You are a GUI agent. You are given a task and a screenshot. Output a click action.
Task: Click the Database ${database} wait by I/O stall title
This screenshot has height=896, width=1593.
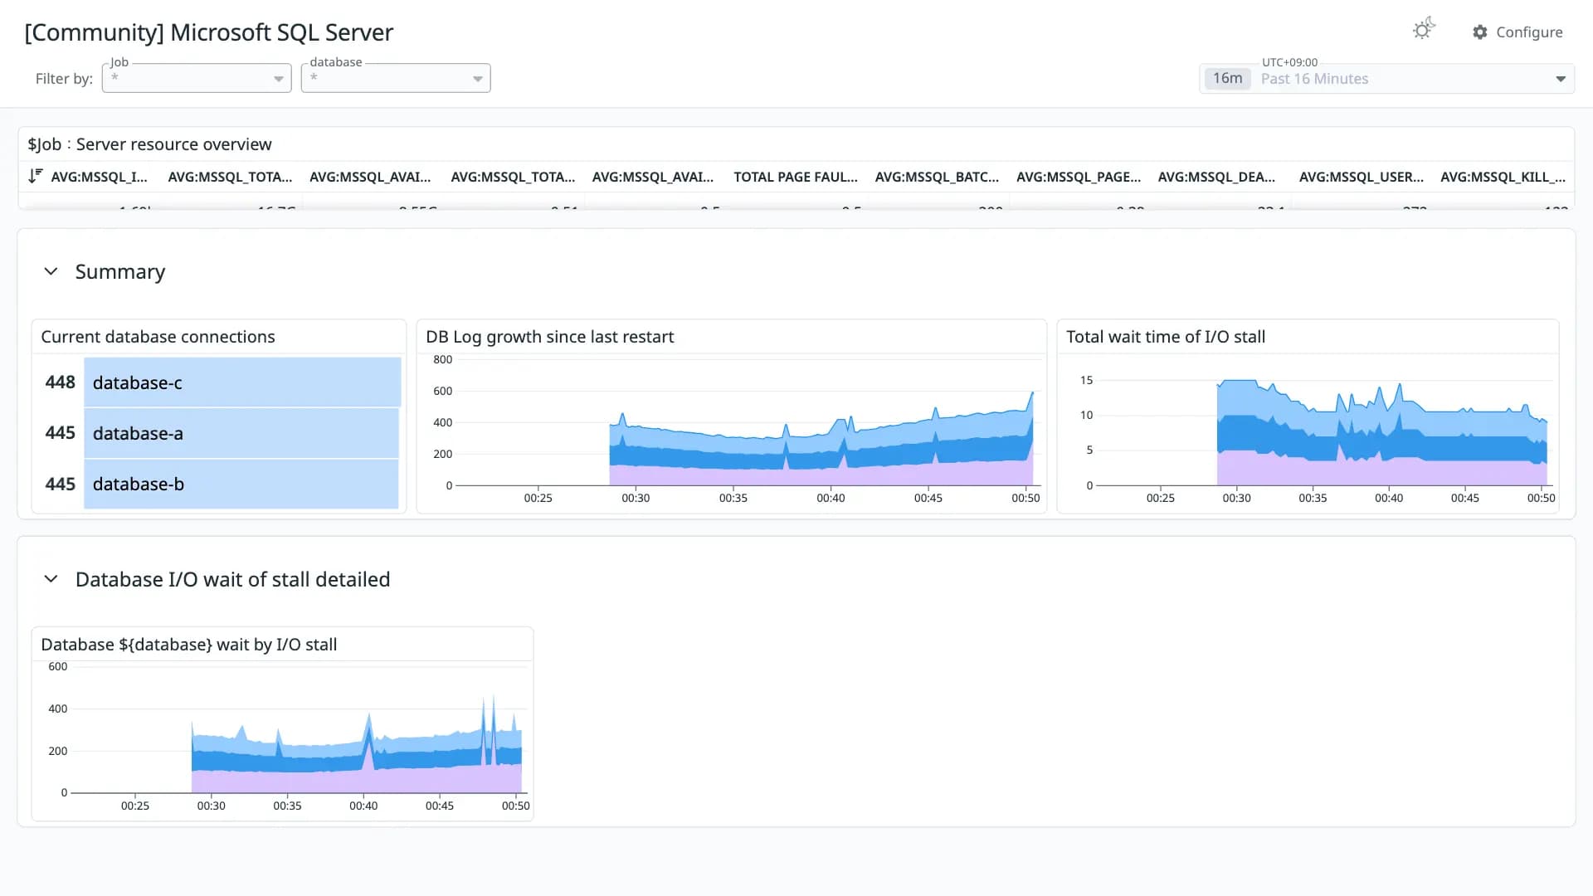(189, 645)
